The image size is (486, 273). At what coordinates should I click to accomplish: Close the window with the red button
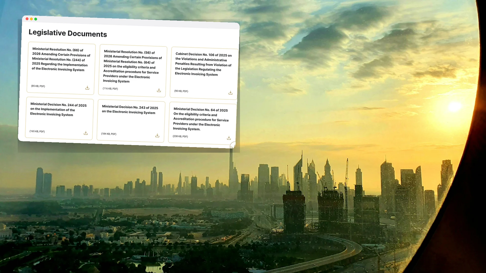tap(27, 19)
